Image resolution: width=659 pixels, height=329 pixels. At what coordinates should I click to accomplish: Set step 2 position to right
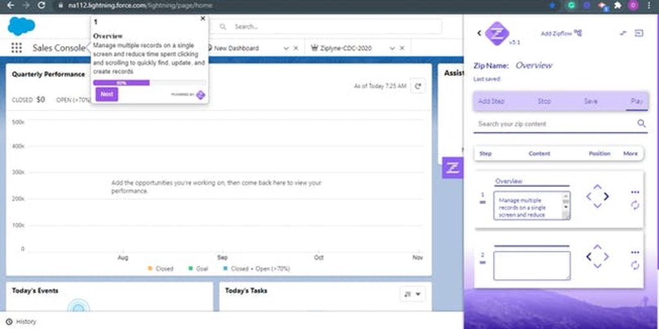(x=606, y=256)
